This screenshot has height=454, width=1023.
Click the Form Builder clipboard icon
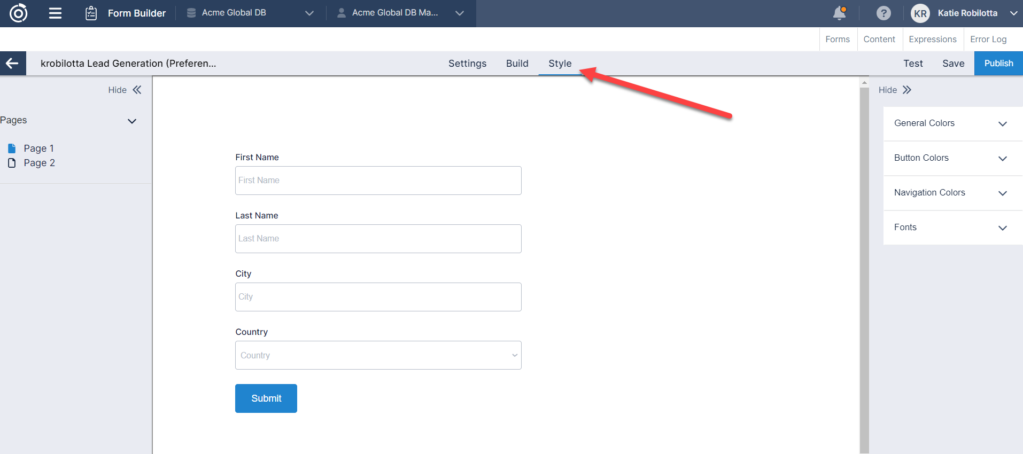91,13
